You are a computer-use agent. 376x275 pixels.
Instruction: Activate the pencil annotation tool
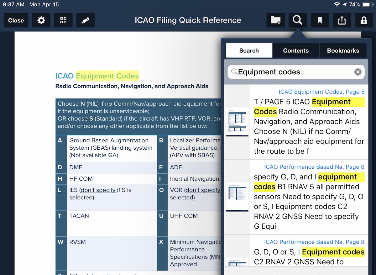tap(85, 20)
